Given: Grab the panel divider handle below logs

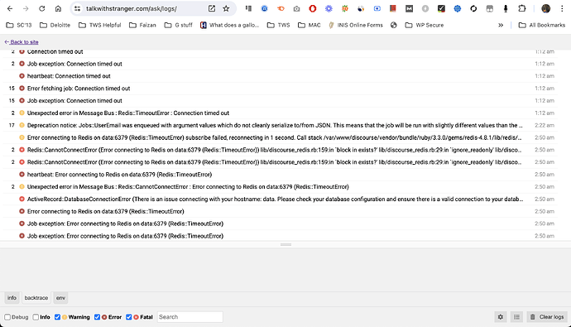Looking at the screenshot, I should [x=285, y=244].
